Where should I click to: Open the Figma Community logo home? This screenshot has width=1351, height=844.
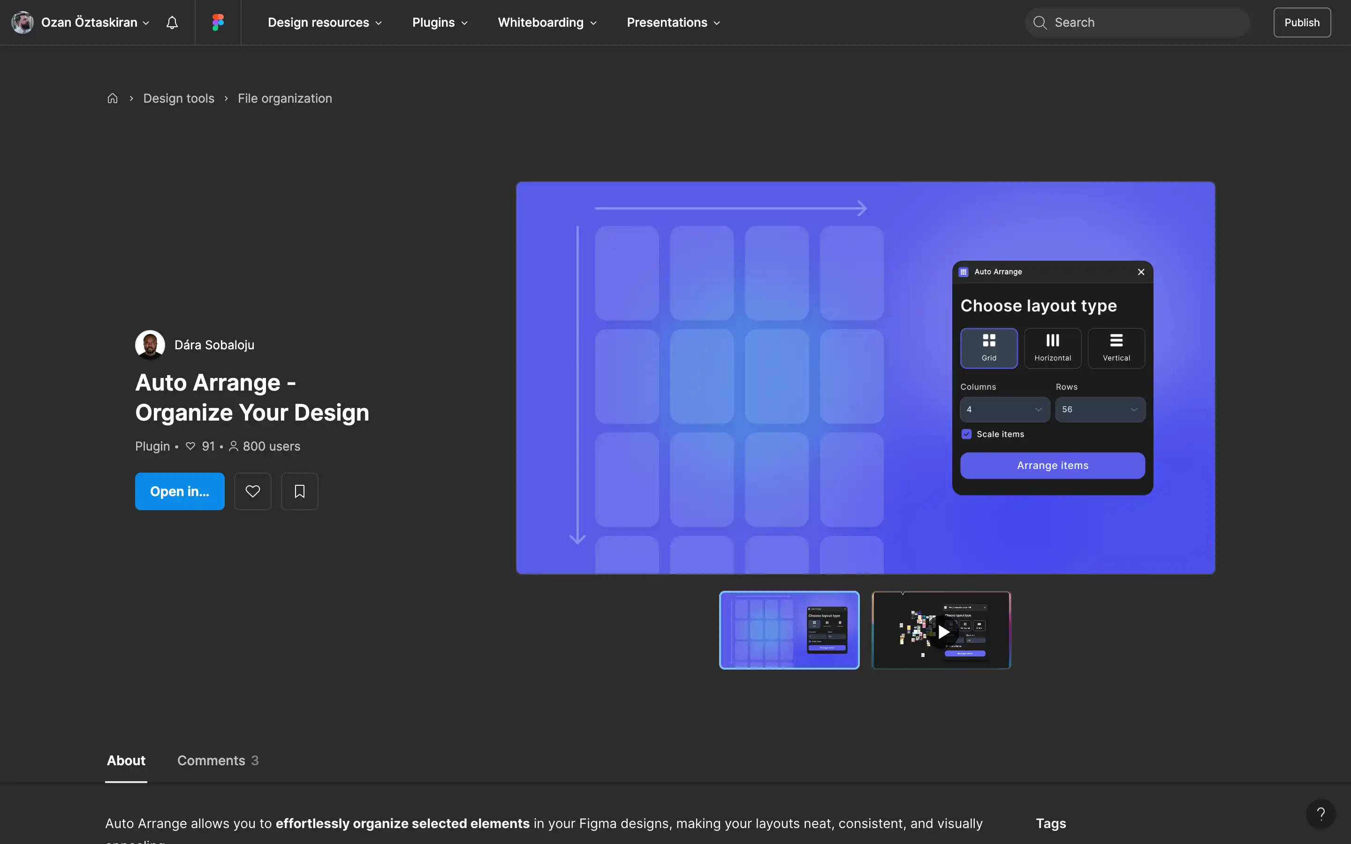pyautogui.click(x=218, y=23)
